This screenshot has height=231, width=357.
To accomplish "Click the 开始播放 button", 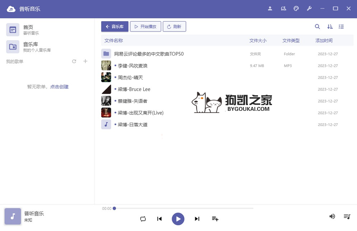I will [145, 27].
